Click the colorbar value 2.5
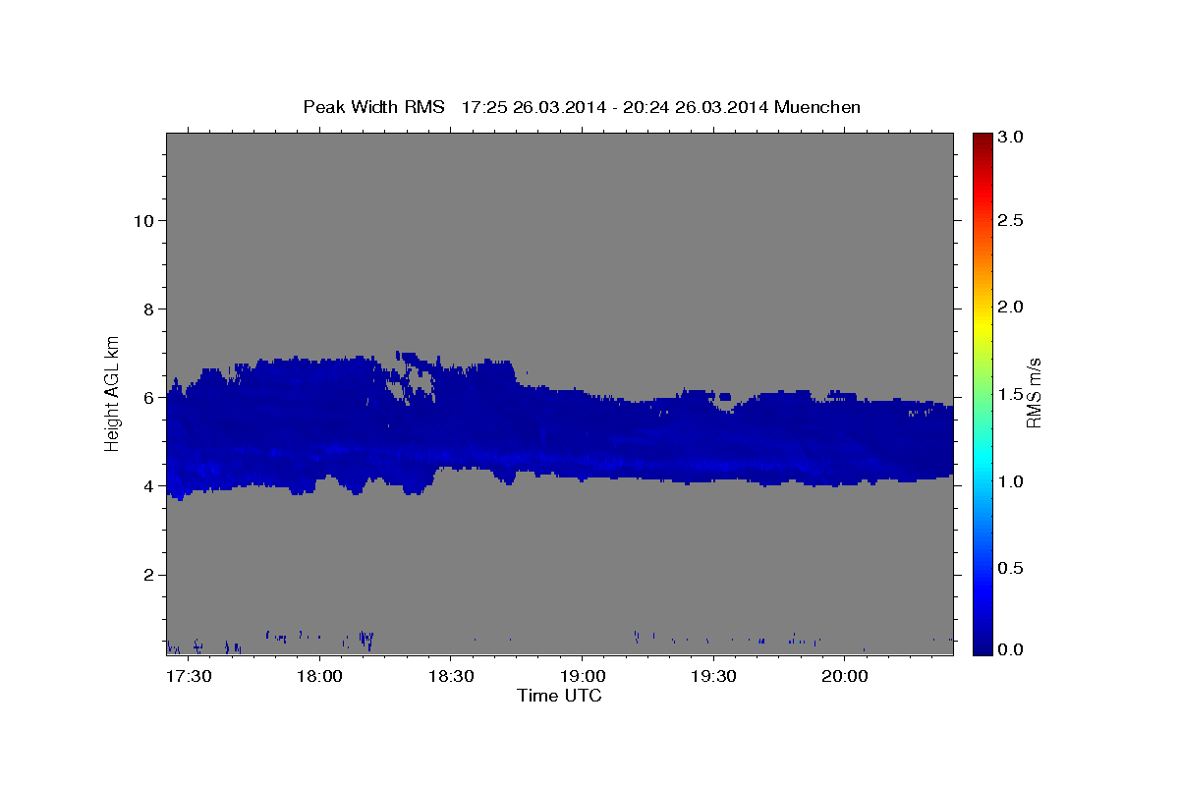 tap(1011, 220)
